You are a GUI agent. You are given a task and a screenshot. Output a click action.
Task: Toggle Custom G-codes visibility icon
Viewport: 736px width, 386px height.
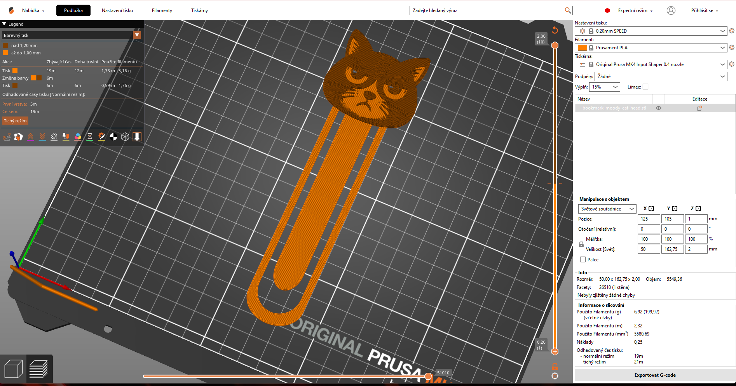(101, 137)
